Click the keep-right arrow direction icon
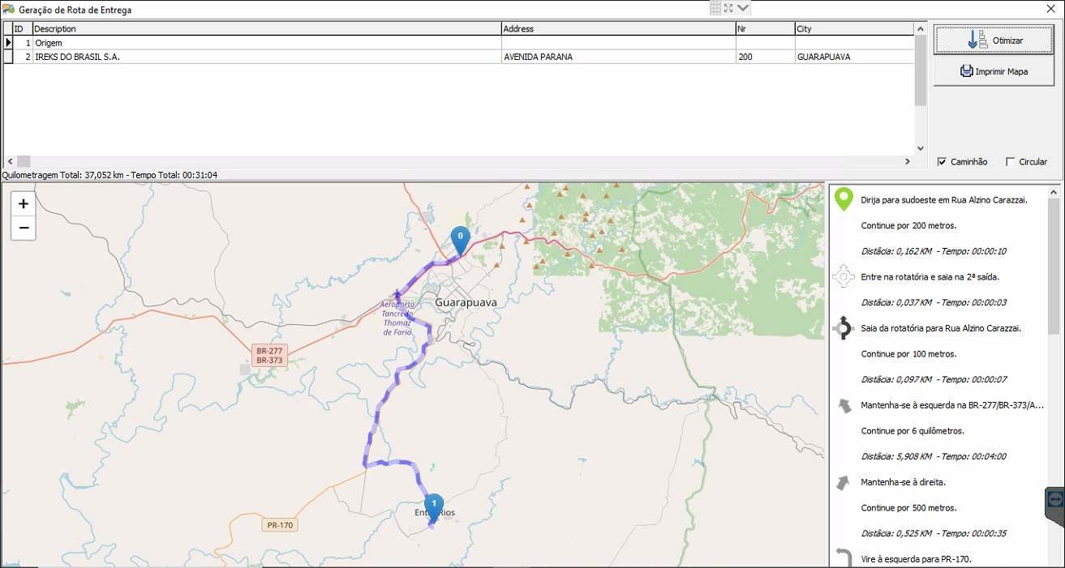This screenshot has width=1065, height=568. 844,482
